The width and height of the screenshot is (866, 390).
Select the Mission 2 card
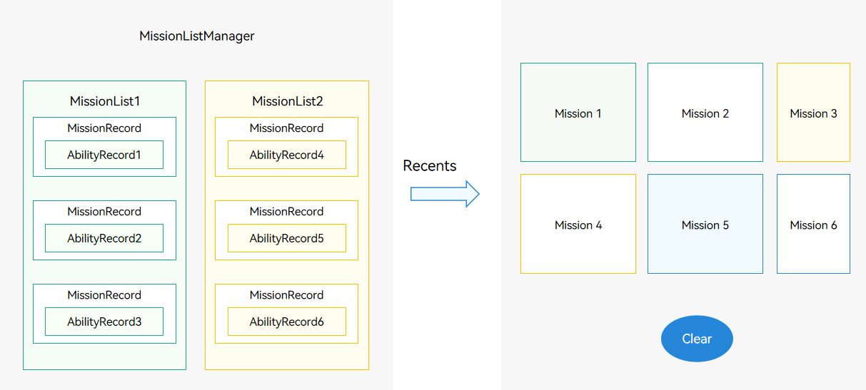click(x=705, y=113)
